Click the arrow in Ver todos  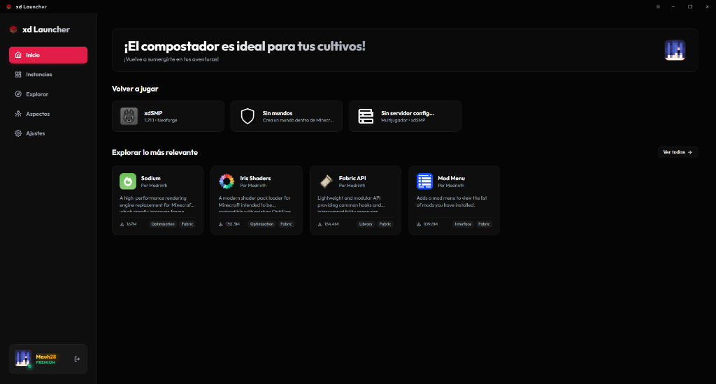coord(690,152)
